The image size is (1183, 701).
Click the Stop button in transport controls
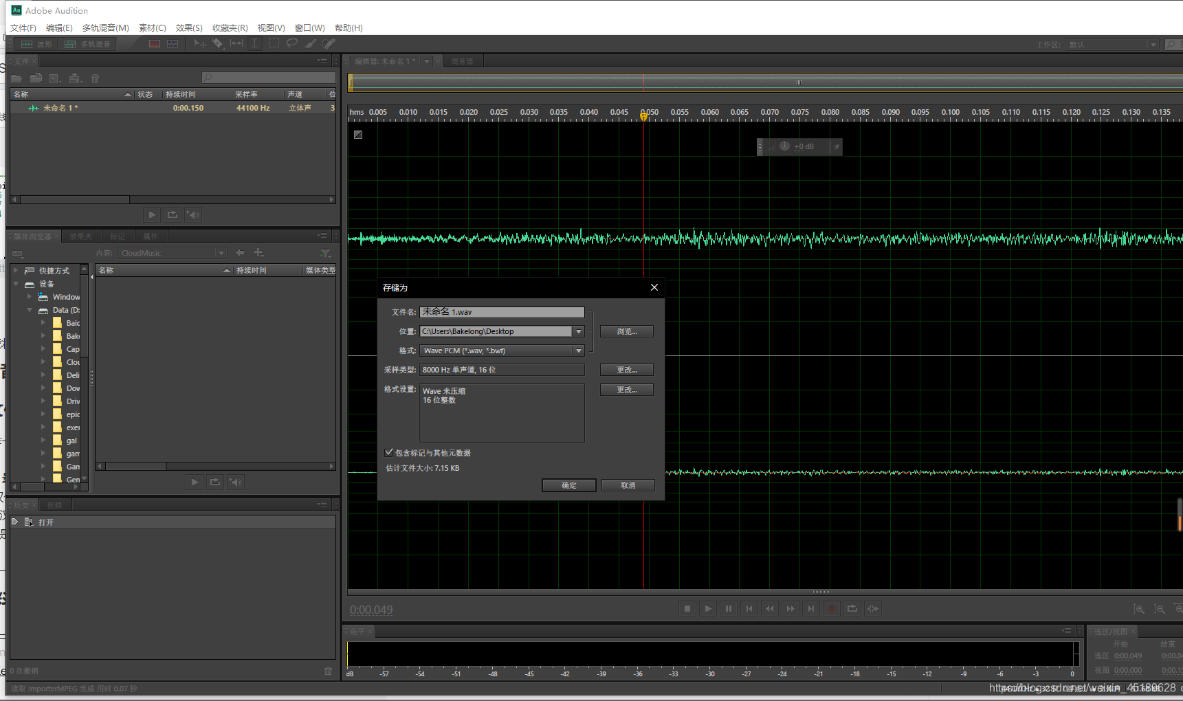687,608
